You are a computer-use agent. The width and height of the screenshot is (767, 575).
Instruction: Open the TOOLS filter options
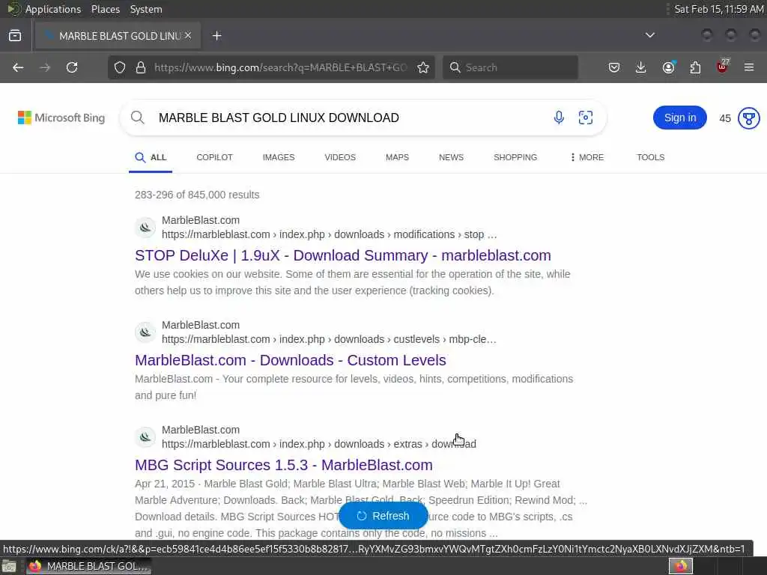[x=650, y=157]
